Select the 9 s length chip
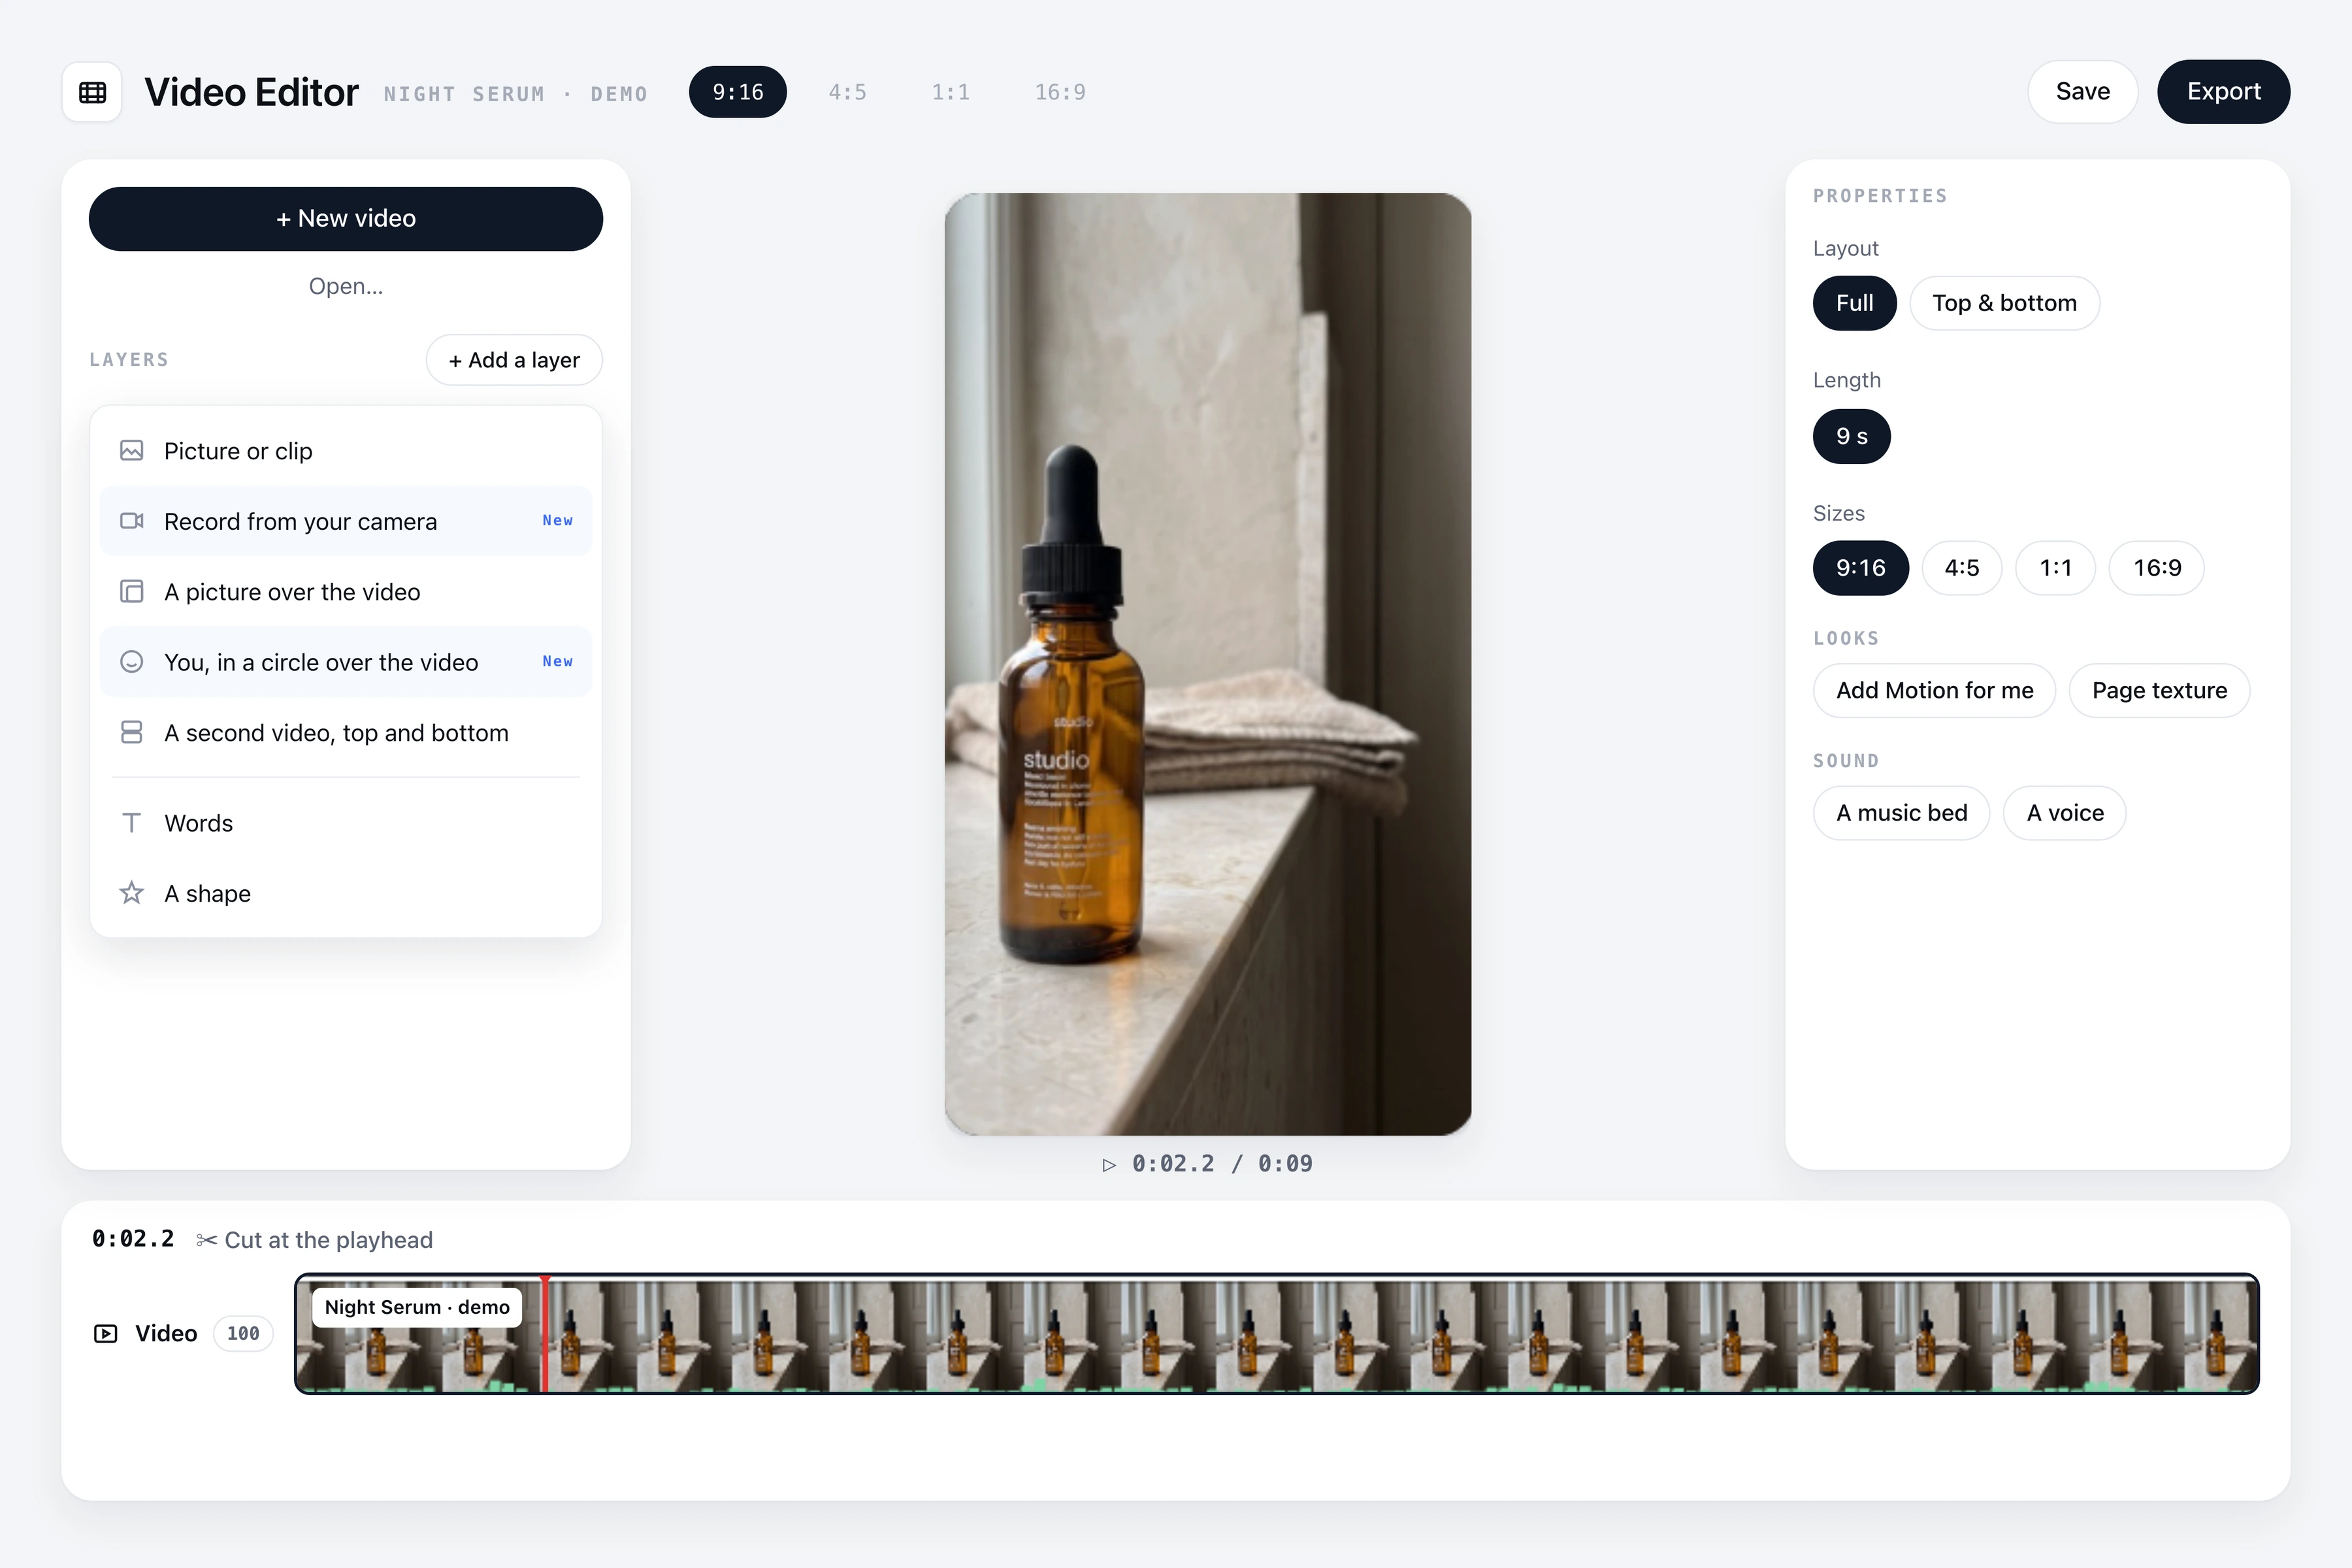Viewport: 2352px width, 1568px height. pyautogui.click(x=1851, y=436)
